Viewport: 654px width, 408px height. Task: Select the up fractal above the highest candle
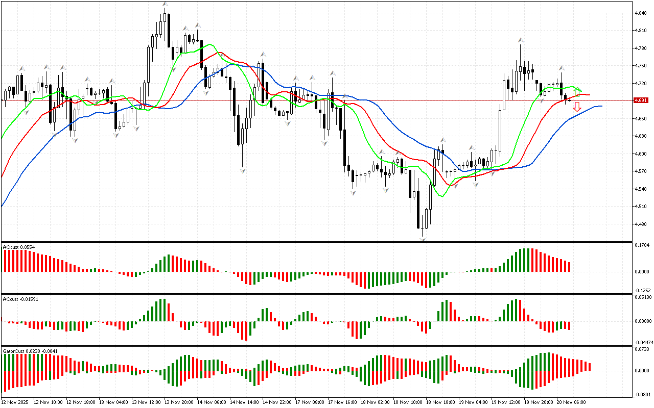165,4
